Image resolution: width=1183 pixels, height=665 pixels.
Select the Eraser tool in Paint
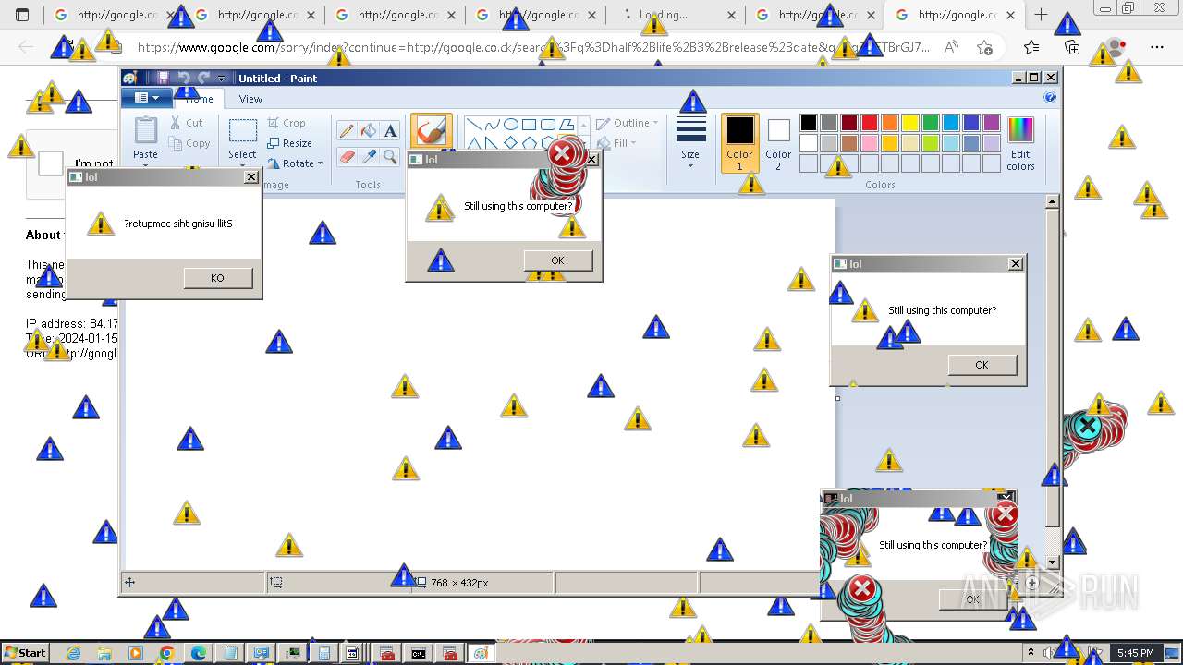coord(347,157)
